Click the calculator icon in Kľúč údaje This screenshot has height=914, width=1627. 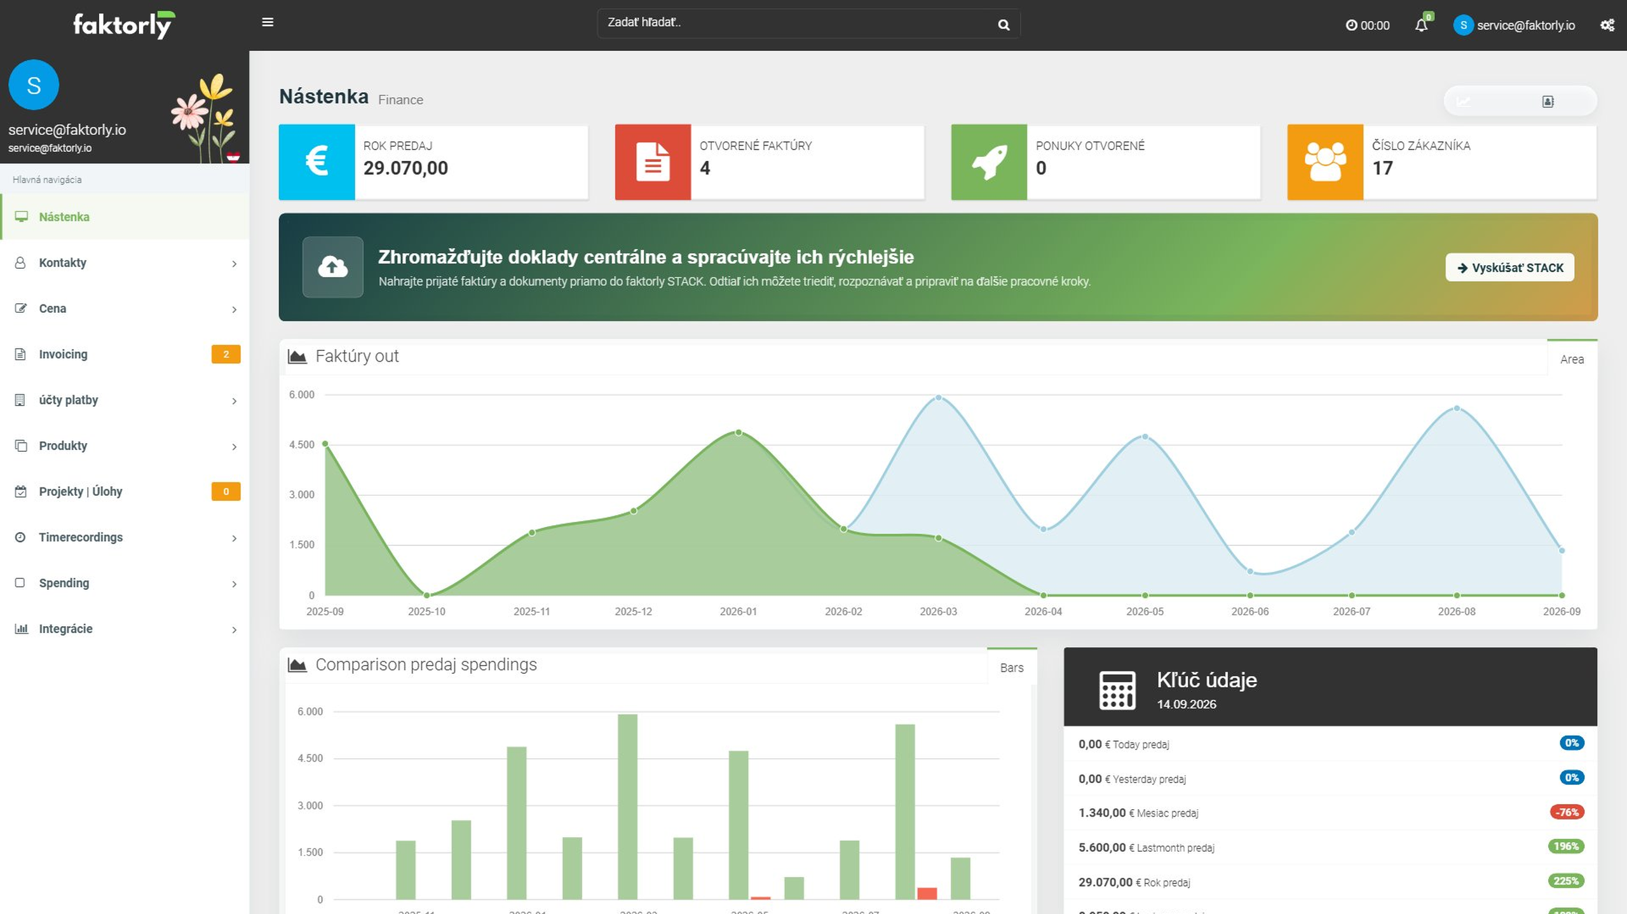point(1117,690)
